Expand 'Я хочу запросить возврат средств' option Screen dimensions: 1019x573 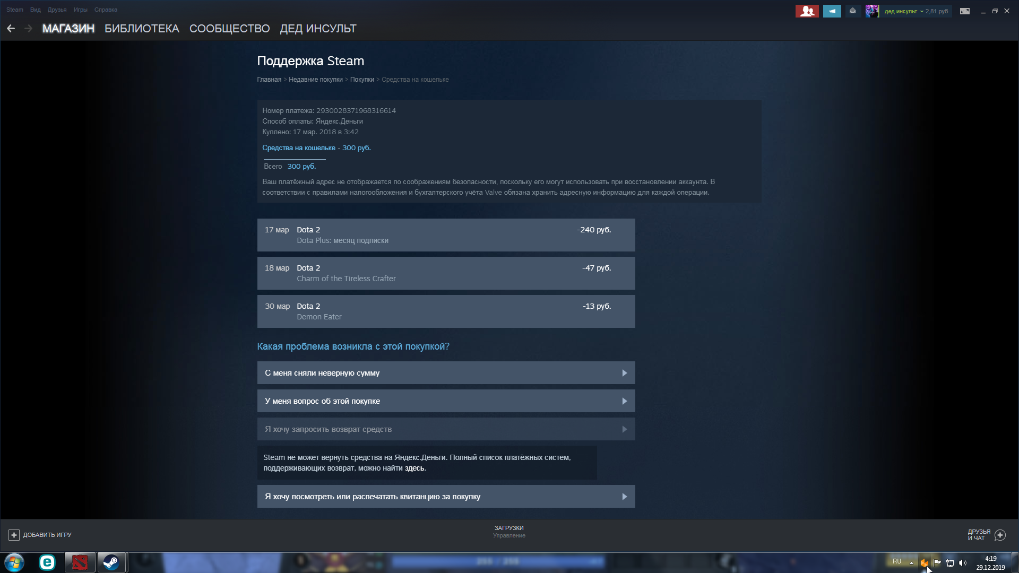click(x=446, y=429)
